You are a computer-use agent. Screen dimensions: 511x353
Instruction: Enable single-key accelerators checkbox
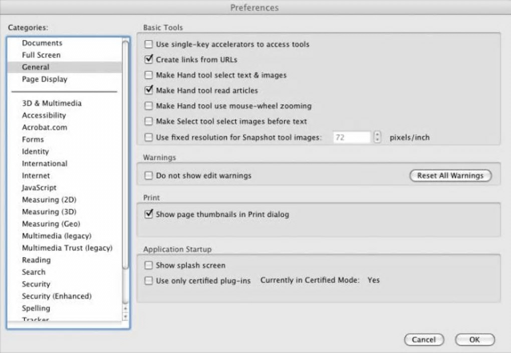click(x=148, y=44)
